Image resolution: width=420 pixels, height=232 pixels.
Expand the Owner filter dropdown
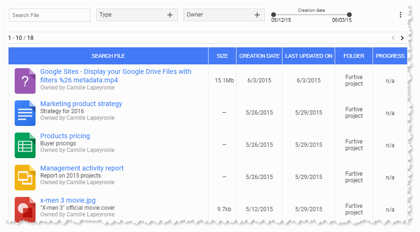coord(257,15)
